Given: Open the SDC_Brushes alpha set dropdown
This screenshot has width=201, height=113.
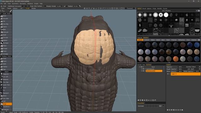Looking at the screenshot, I should click(197, 11).
